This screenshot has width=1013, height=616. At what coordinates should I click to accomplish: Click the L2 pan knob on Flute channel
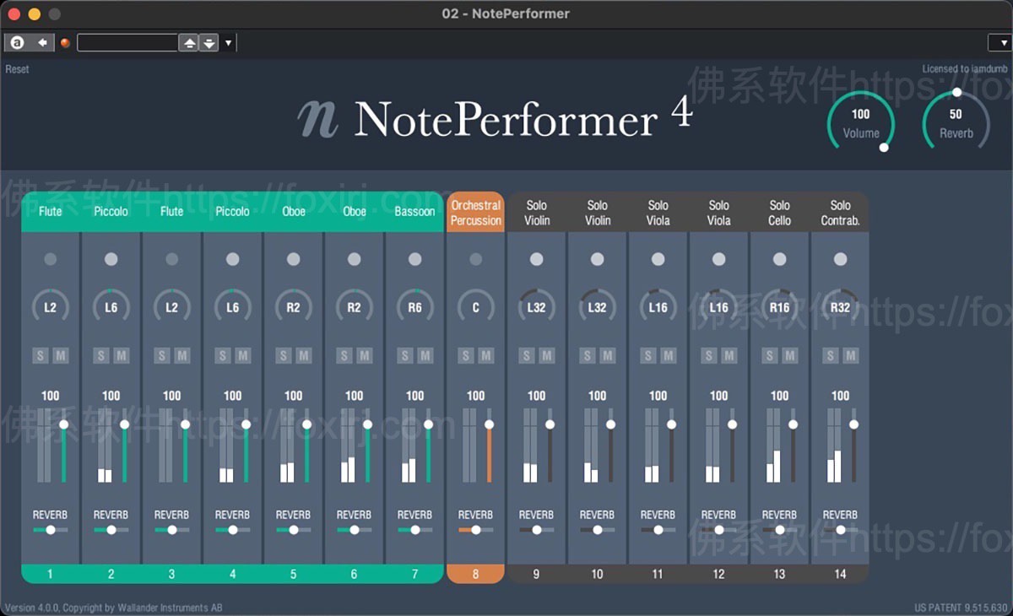coord(50,307)
